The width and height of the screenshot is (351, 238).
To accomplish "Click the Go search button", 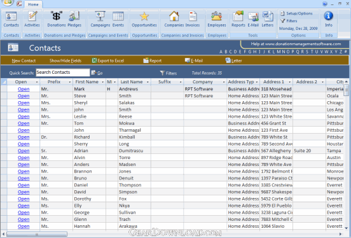I will (97, 73).
